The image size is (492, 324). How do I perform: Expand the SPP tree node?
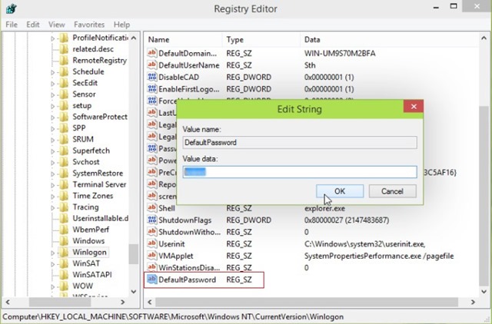[52, 129]
